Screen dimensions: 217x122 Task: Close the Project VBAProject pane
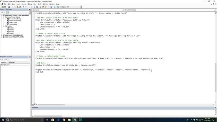pos(29,9)
